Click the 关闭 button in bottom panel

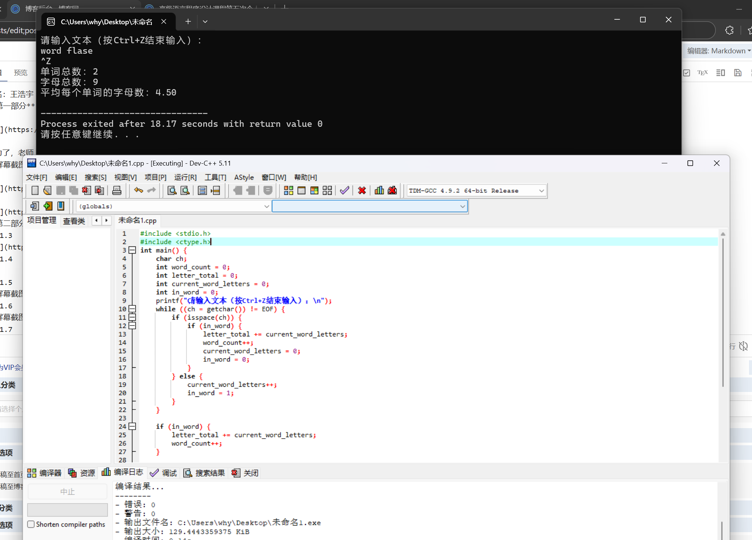point(245,473)
